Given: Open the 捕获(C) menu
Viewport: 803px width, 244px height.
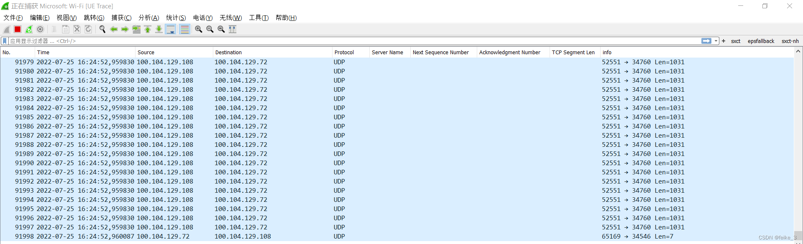Looking at the screenshot, I should tap(121, 18).
